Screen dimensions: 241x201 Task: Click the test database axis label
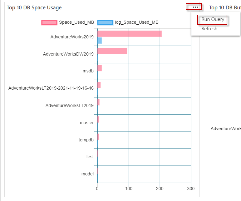(x=90, y=157)
